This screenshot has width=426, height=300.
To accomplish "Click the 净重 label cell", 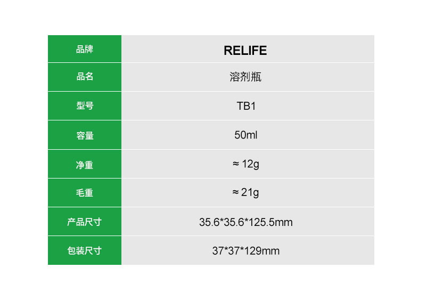I will pyautogui.click(x=85, y=165).
